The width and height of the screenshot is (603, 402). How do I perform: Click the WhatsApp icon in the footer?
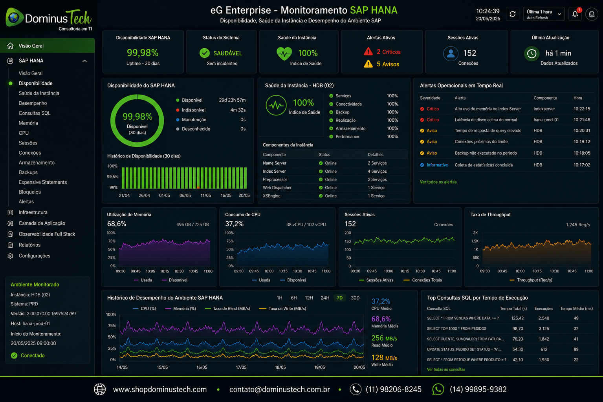pyautogui.click(x=438, y=389)
